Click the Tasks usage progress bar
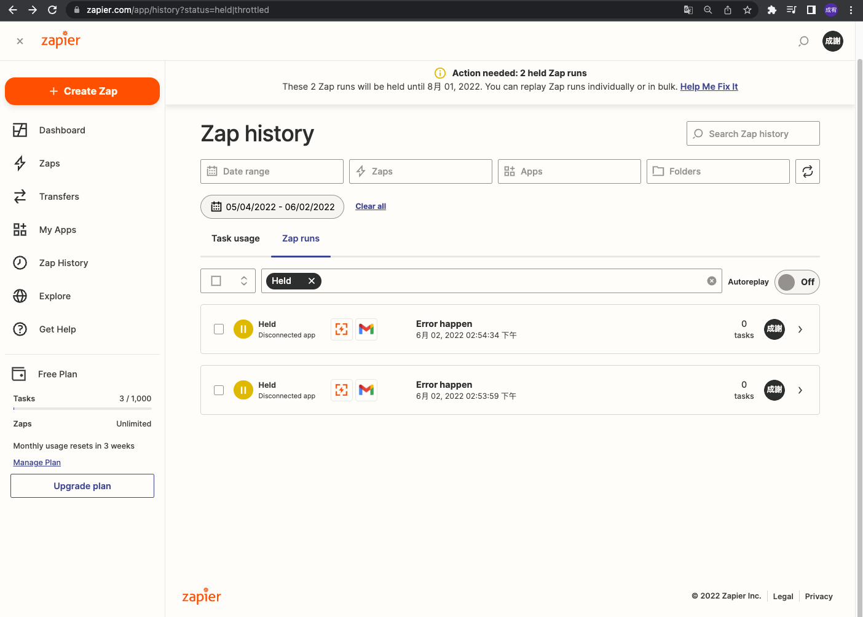 (x=82, y=409)
